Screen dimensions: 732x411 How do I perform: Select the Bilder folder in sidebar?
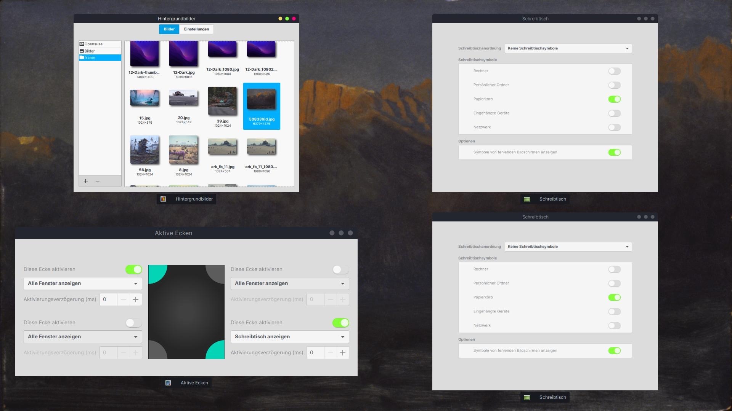[x=90, y=51]
